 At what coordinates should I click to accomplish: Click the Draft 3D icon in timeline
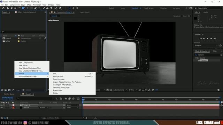[61, 99]
